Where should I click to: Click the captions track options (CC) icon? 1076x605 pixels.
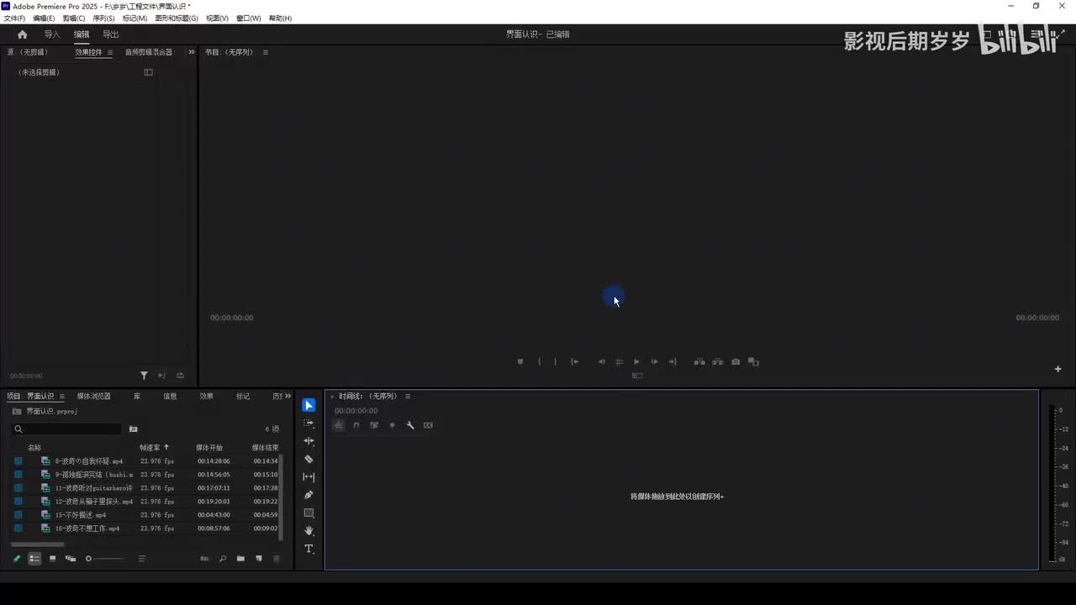tap(428, 425)
